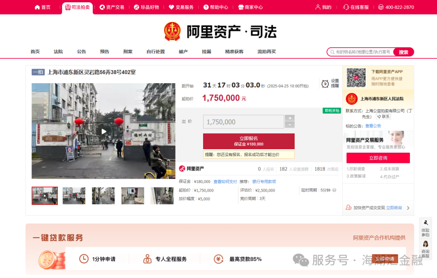Click the red 立即报名 signup button

click(x=248, y=141)
